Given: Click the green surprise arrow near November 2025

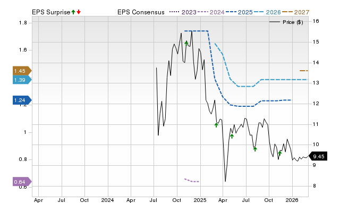Looking at the screenshot, I should (280, 154).
